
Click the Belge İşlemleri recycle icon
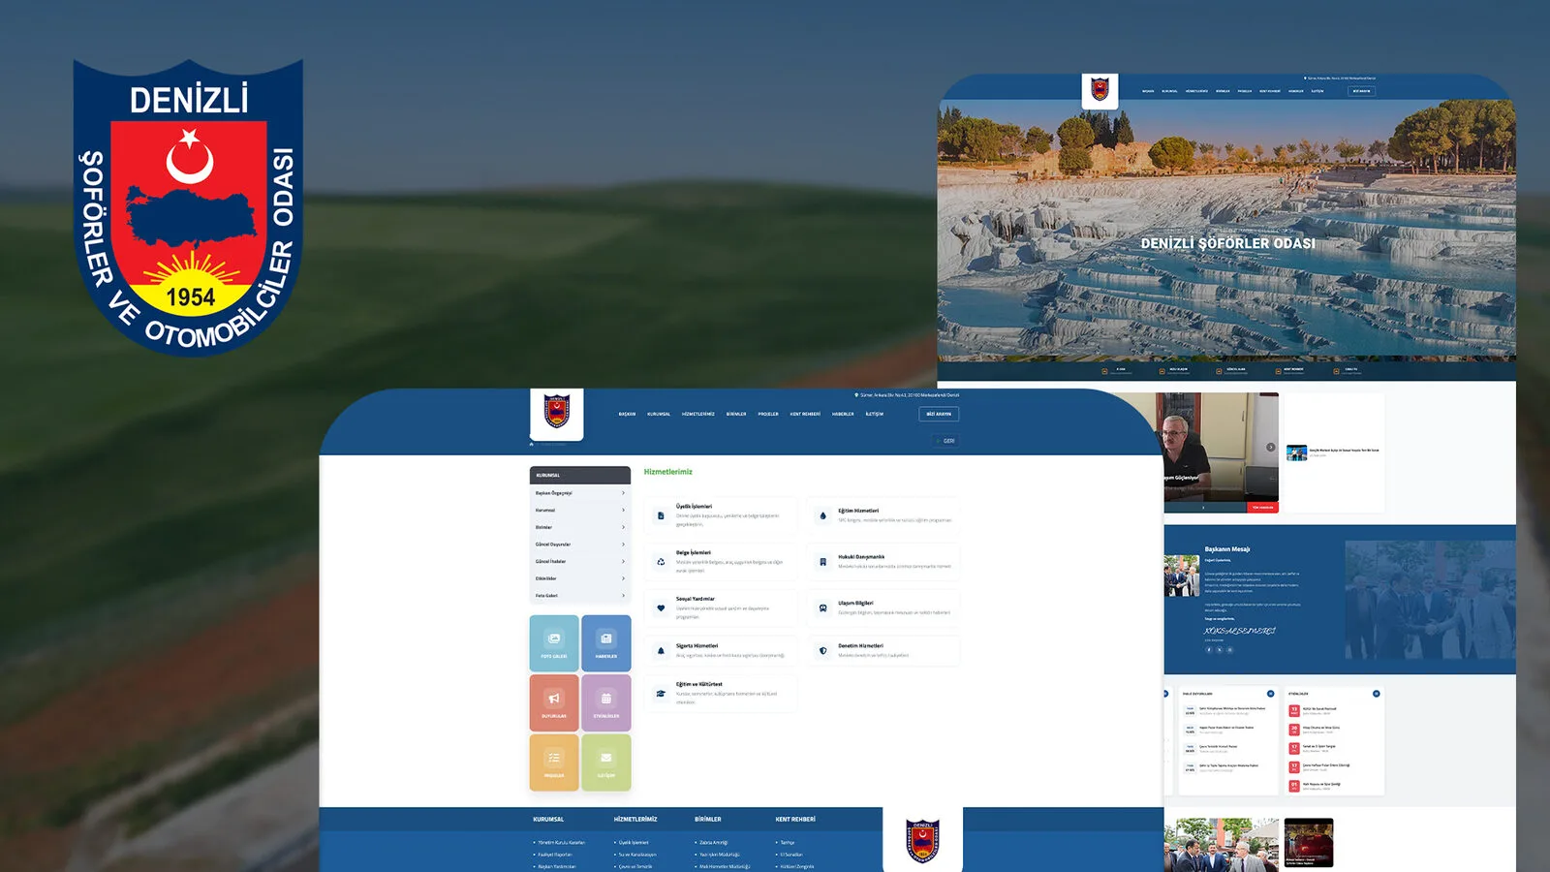[x=661, y=562]
